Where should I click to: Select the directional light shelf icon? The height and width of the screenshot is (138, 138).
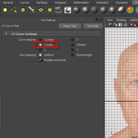pos(14,10)
